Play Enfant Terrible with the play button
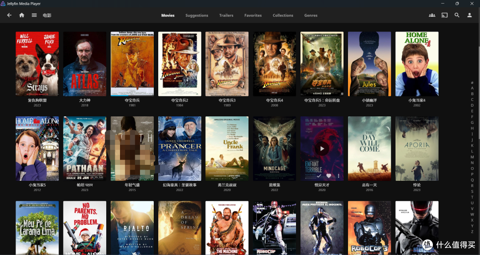 (x=322, y=149)
